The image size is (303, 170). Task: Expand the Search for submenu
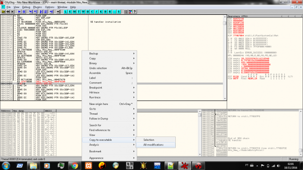110,125
